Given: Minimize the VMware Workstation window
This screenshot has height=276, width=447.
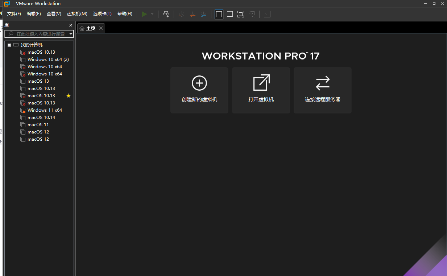Looking at the screenshot, I should point(426,3).
